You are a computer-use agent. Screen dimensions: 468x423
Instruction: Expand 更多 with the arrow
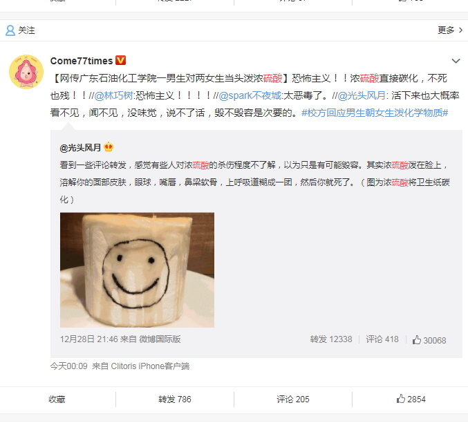450,30
